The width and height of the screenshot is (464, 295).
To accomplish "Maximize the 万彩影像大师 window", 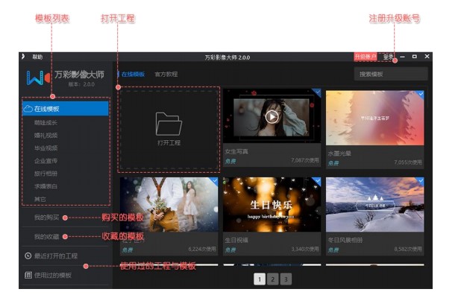I will point(415,57).
